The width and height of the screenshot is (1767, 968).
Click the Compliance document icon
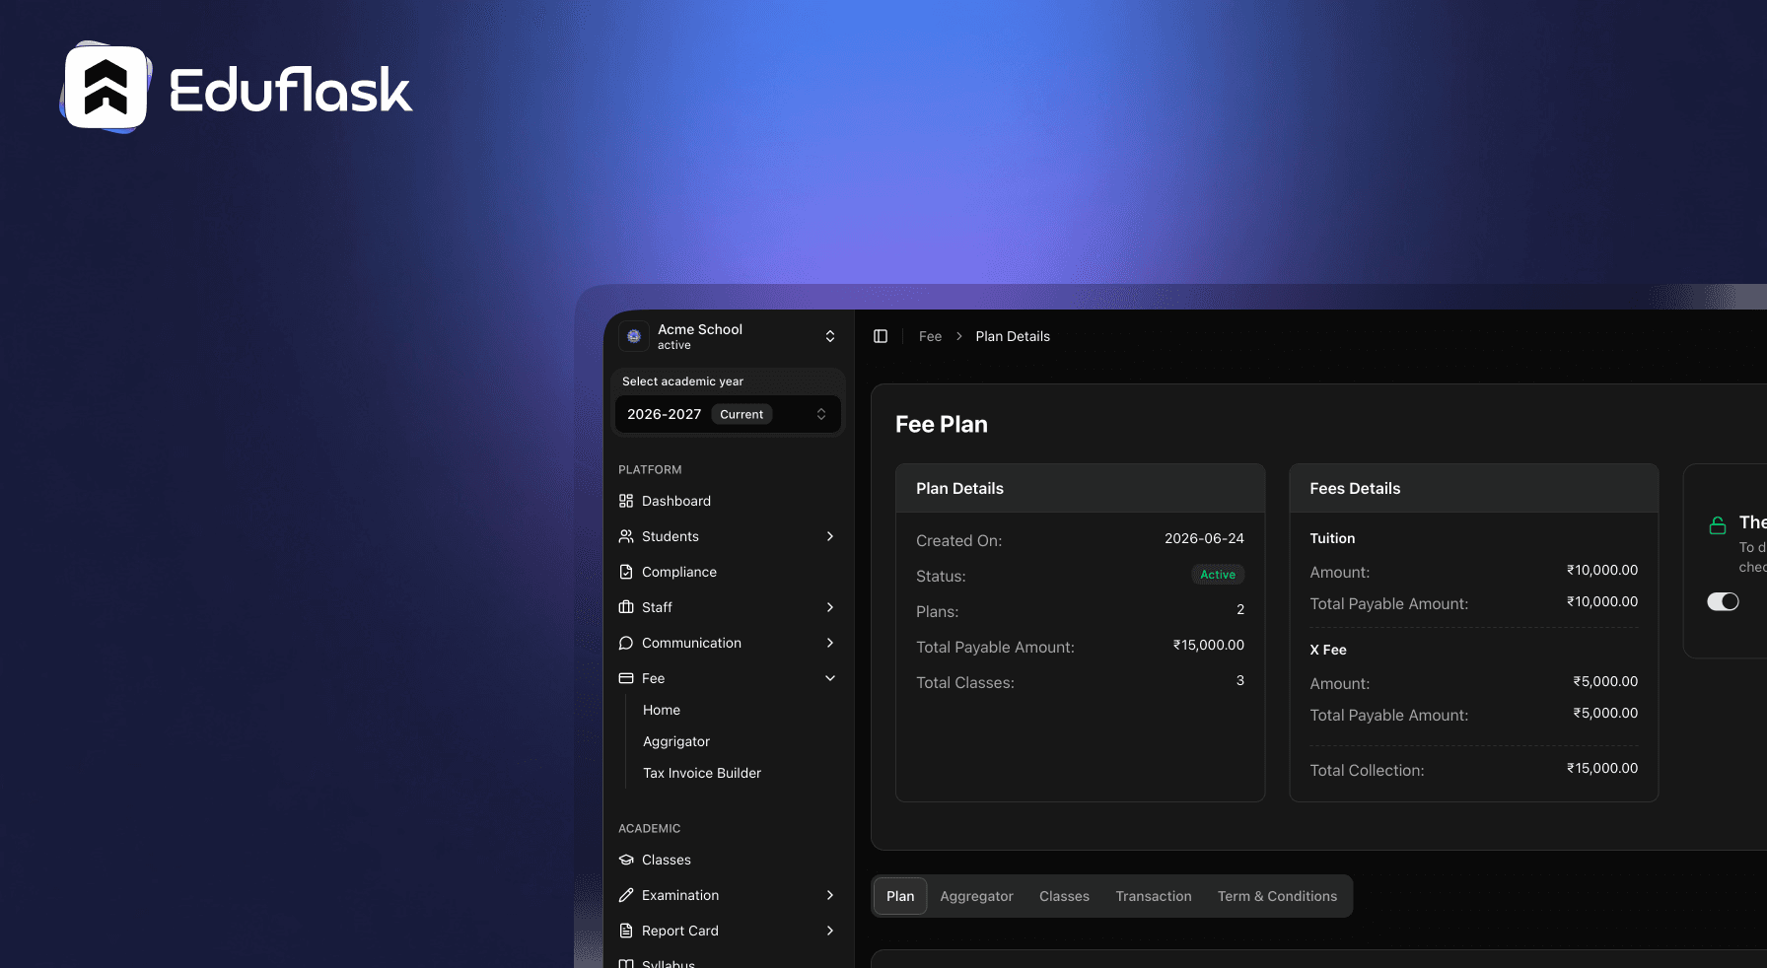pyautogui.click(x=626, y=572)
